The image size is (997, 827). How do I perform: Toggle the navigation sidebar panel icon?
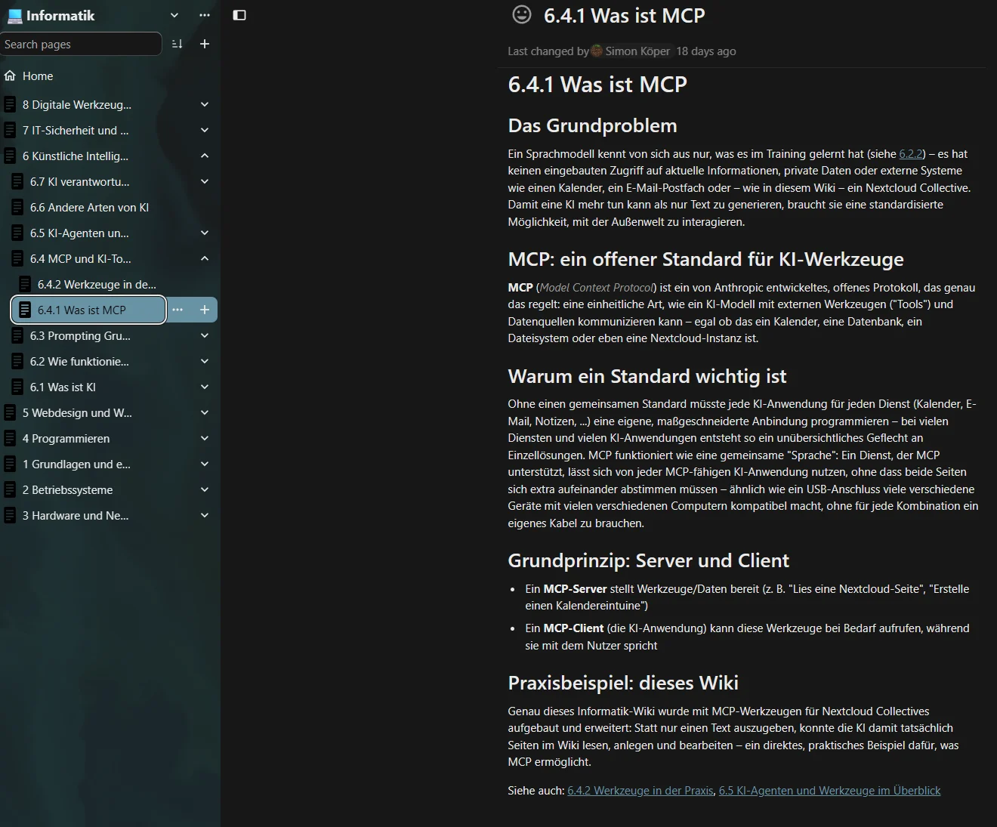point(239,15)
